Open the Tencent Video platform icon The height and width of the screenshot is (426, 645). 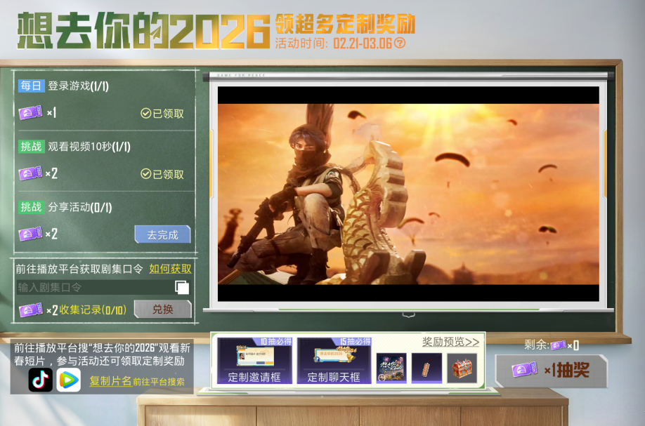[x=69, y=380]
